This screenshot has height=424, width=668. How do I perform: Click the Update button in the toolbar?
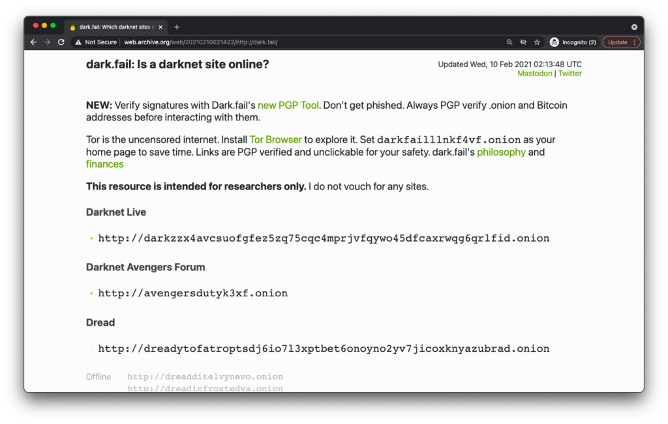click(617, 42)
